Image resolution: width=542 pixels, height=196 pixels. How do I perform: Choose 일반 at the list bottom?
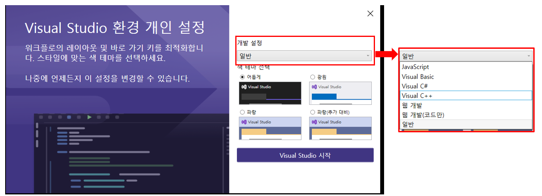[x=466, y=124]
